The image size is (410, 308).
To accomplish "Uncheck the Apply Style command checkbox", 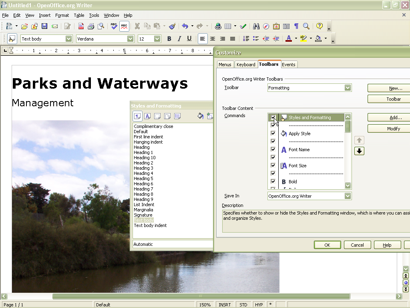I will coord(273,133).
